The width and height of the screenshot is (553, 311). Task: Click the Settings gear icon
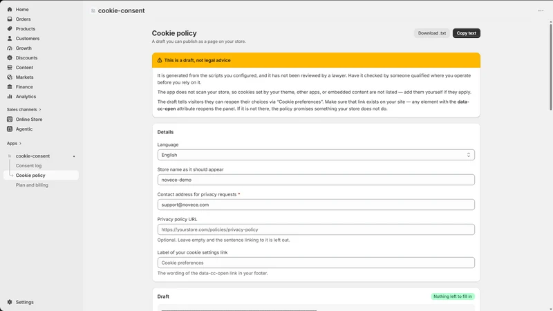click(10, 302)
